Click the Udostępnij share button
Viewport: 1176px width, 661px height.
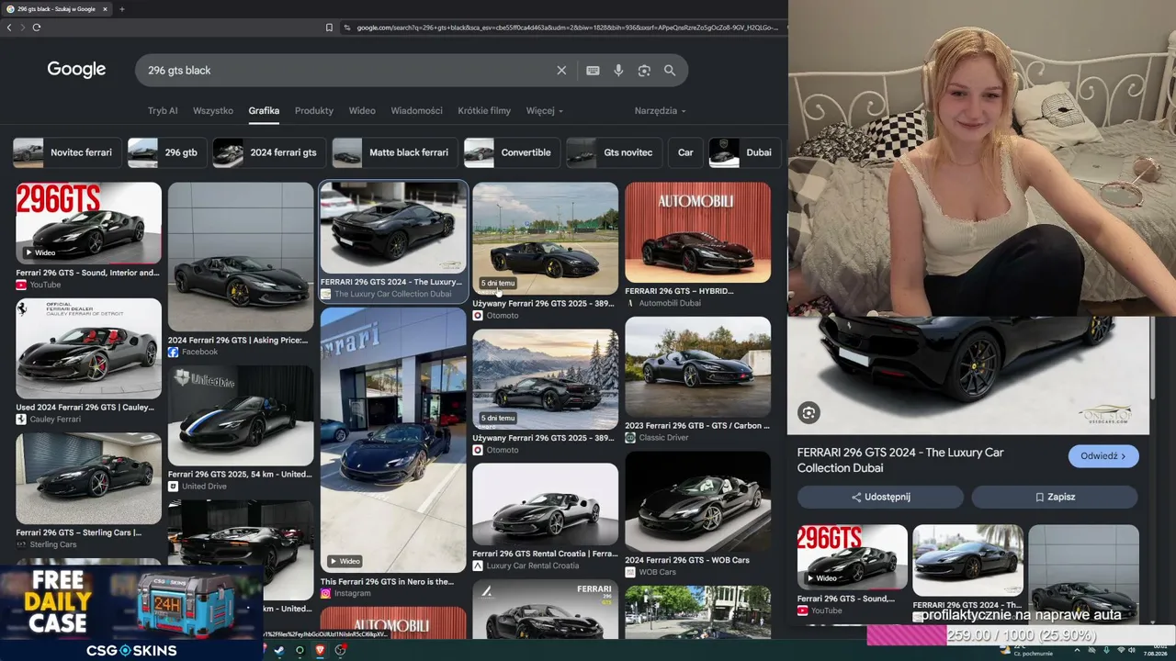coord(880,497)
